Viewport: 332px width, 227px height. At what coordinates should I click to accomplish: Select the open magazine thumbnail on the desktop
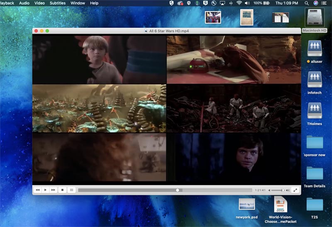point(281,17)
